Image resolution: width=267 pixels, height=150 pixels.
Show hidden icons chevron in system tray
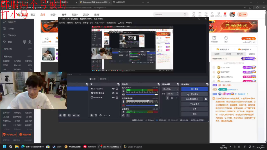click(230, 147)
